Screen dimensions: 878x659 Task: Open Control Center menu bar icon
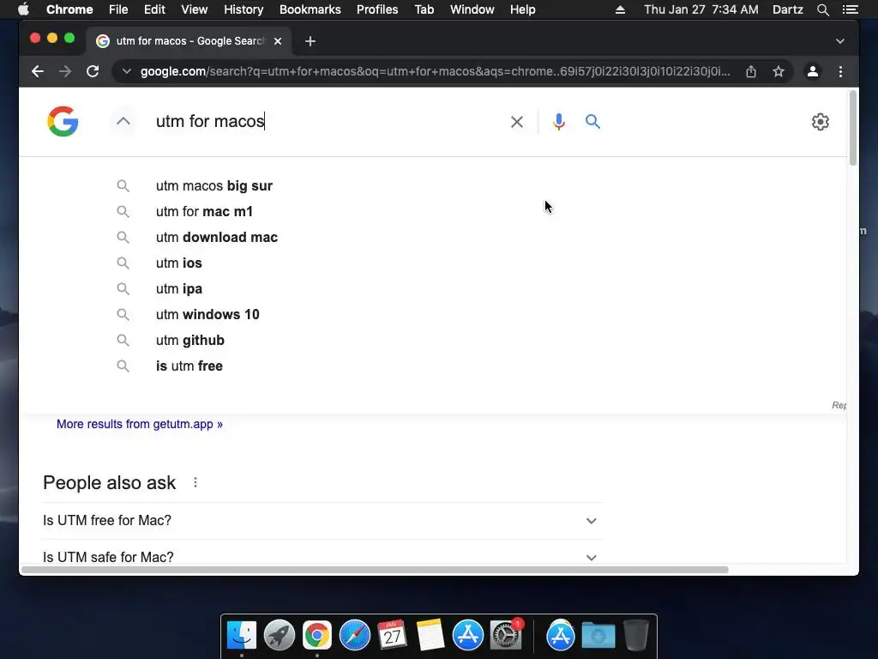(x=851, y=9)
